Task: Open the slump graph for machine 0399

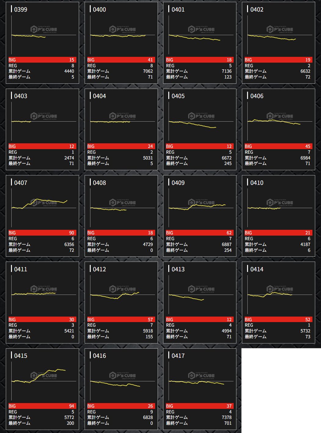Action: point(43,35)
